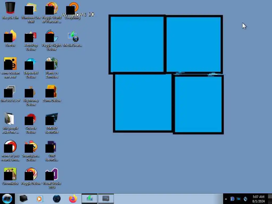Open Peggle Nights Deluxe desktop icon
The image size is (272, 204).
(x=52, y=40)
